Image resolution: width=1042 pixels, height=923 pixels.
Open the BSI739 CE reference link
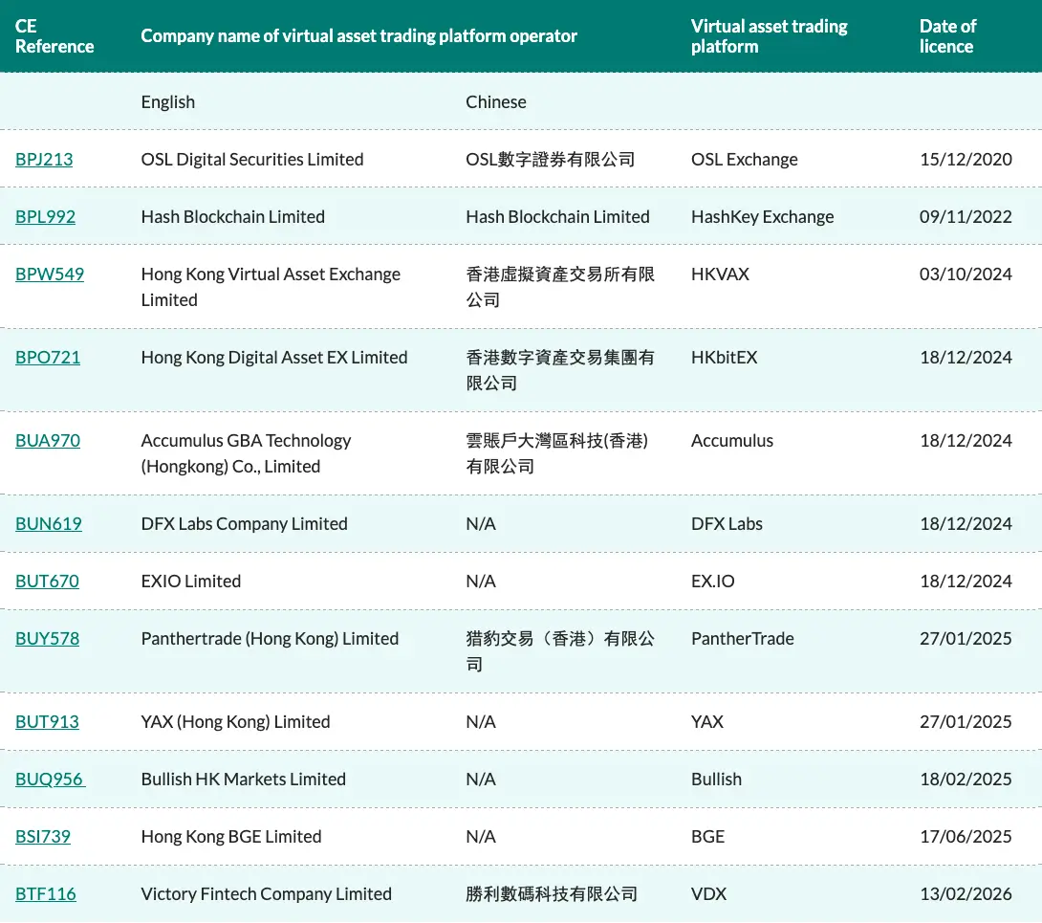42,837
